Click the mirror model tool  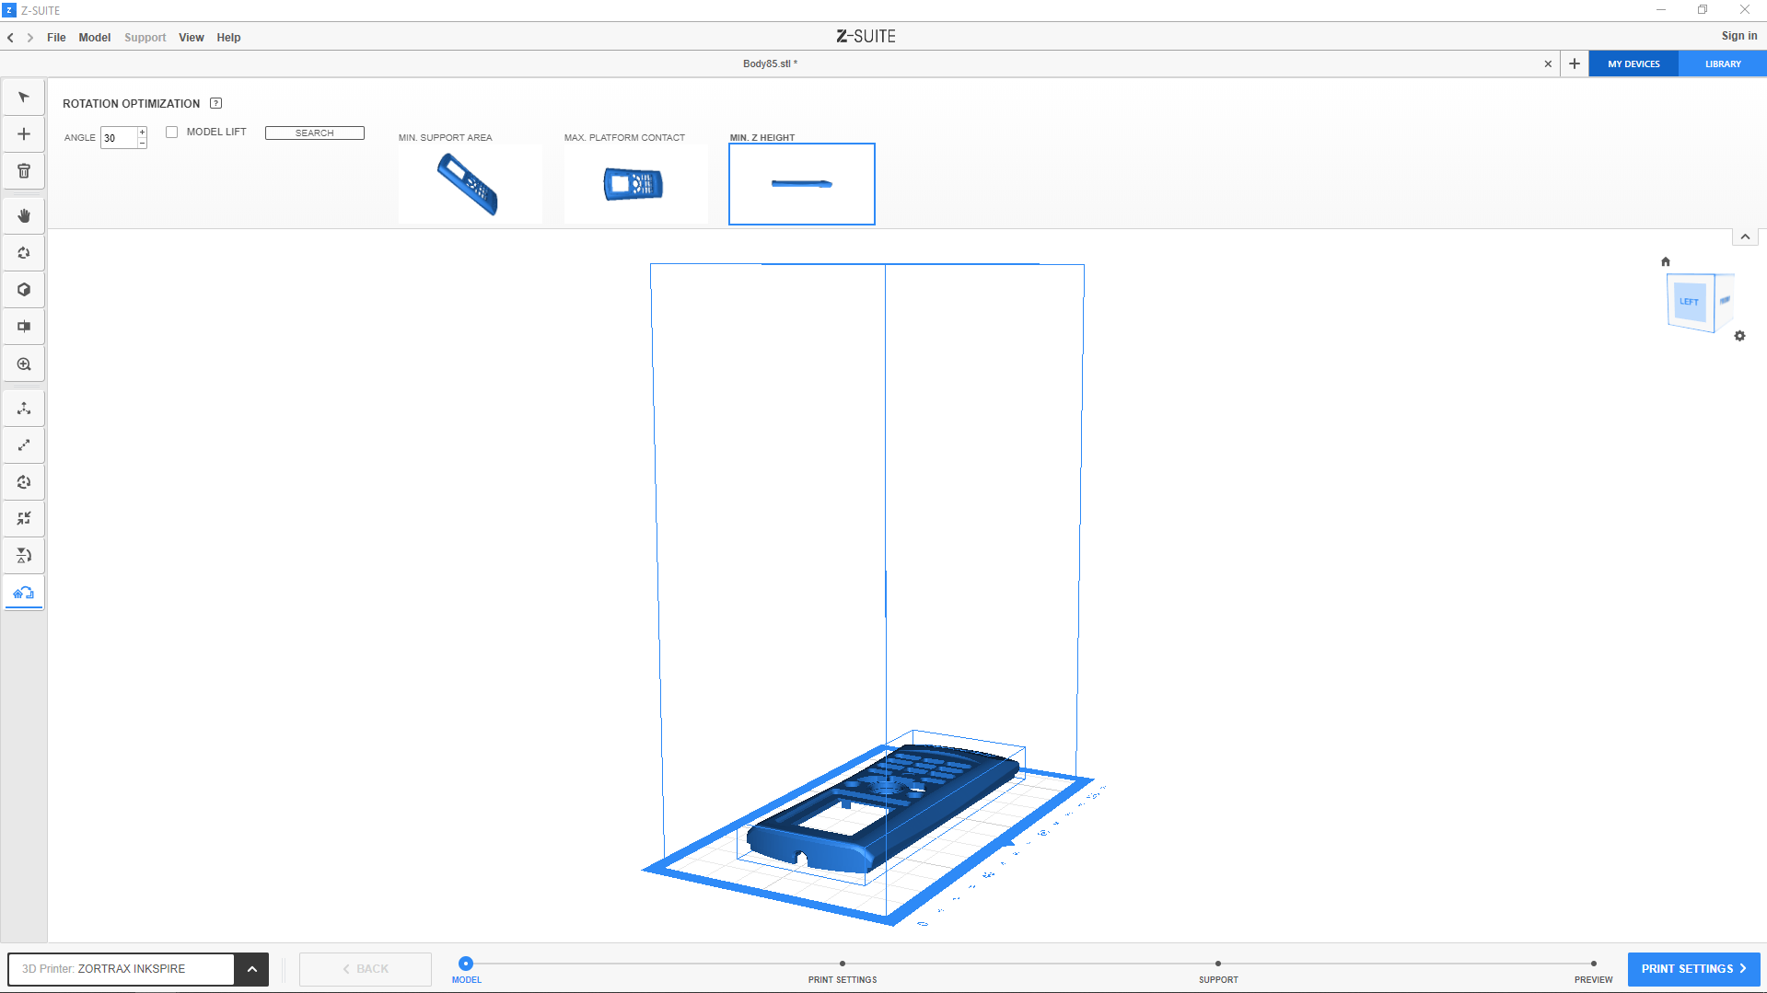coord(24,556)
